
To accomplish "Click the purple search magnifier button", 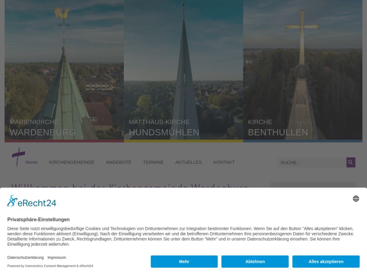I will click(x=350, y=162).
